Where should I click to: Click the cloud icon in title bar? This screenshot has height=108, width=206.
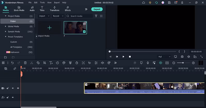point(144,3)
